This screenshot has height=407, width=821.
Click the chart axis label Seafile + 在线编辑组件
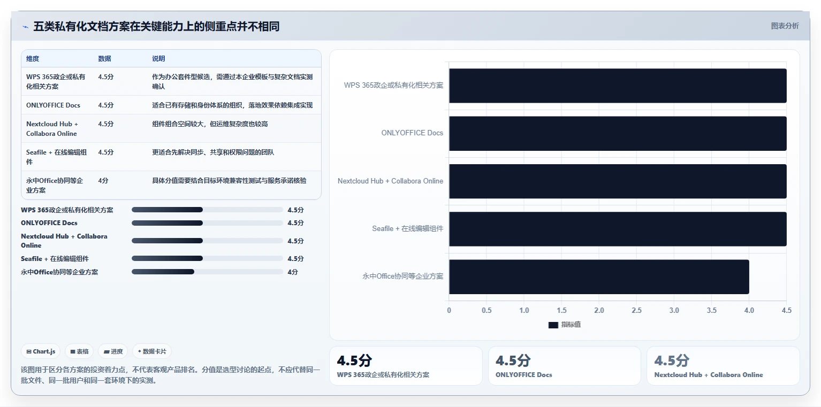[x=408, y=229]
